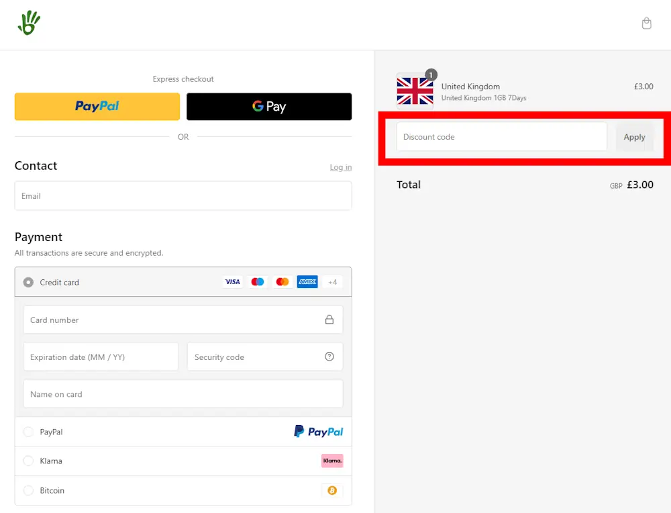Apply the discount code
Screen dimensions: 671x513
coord(634,136)
